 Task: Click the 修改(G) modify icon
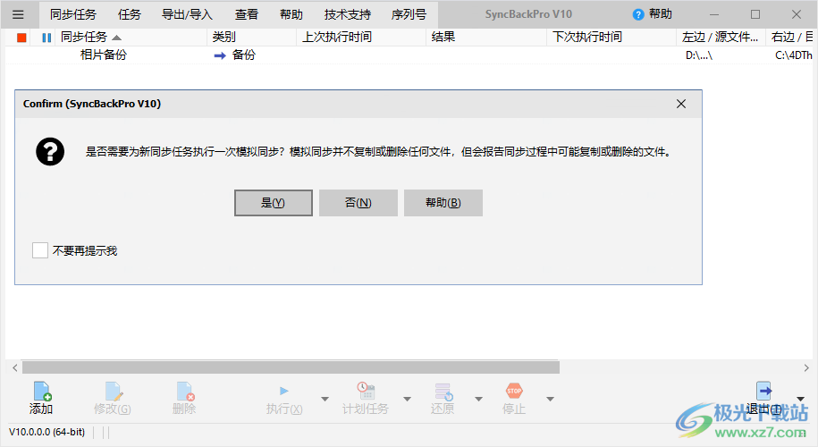tap(114, 392)
